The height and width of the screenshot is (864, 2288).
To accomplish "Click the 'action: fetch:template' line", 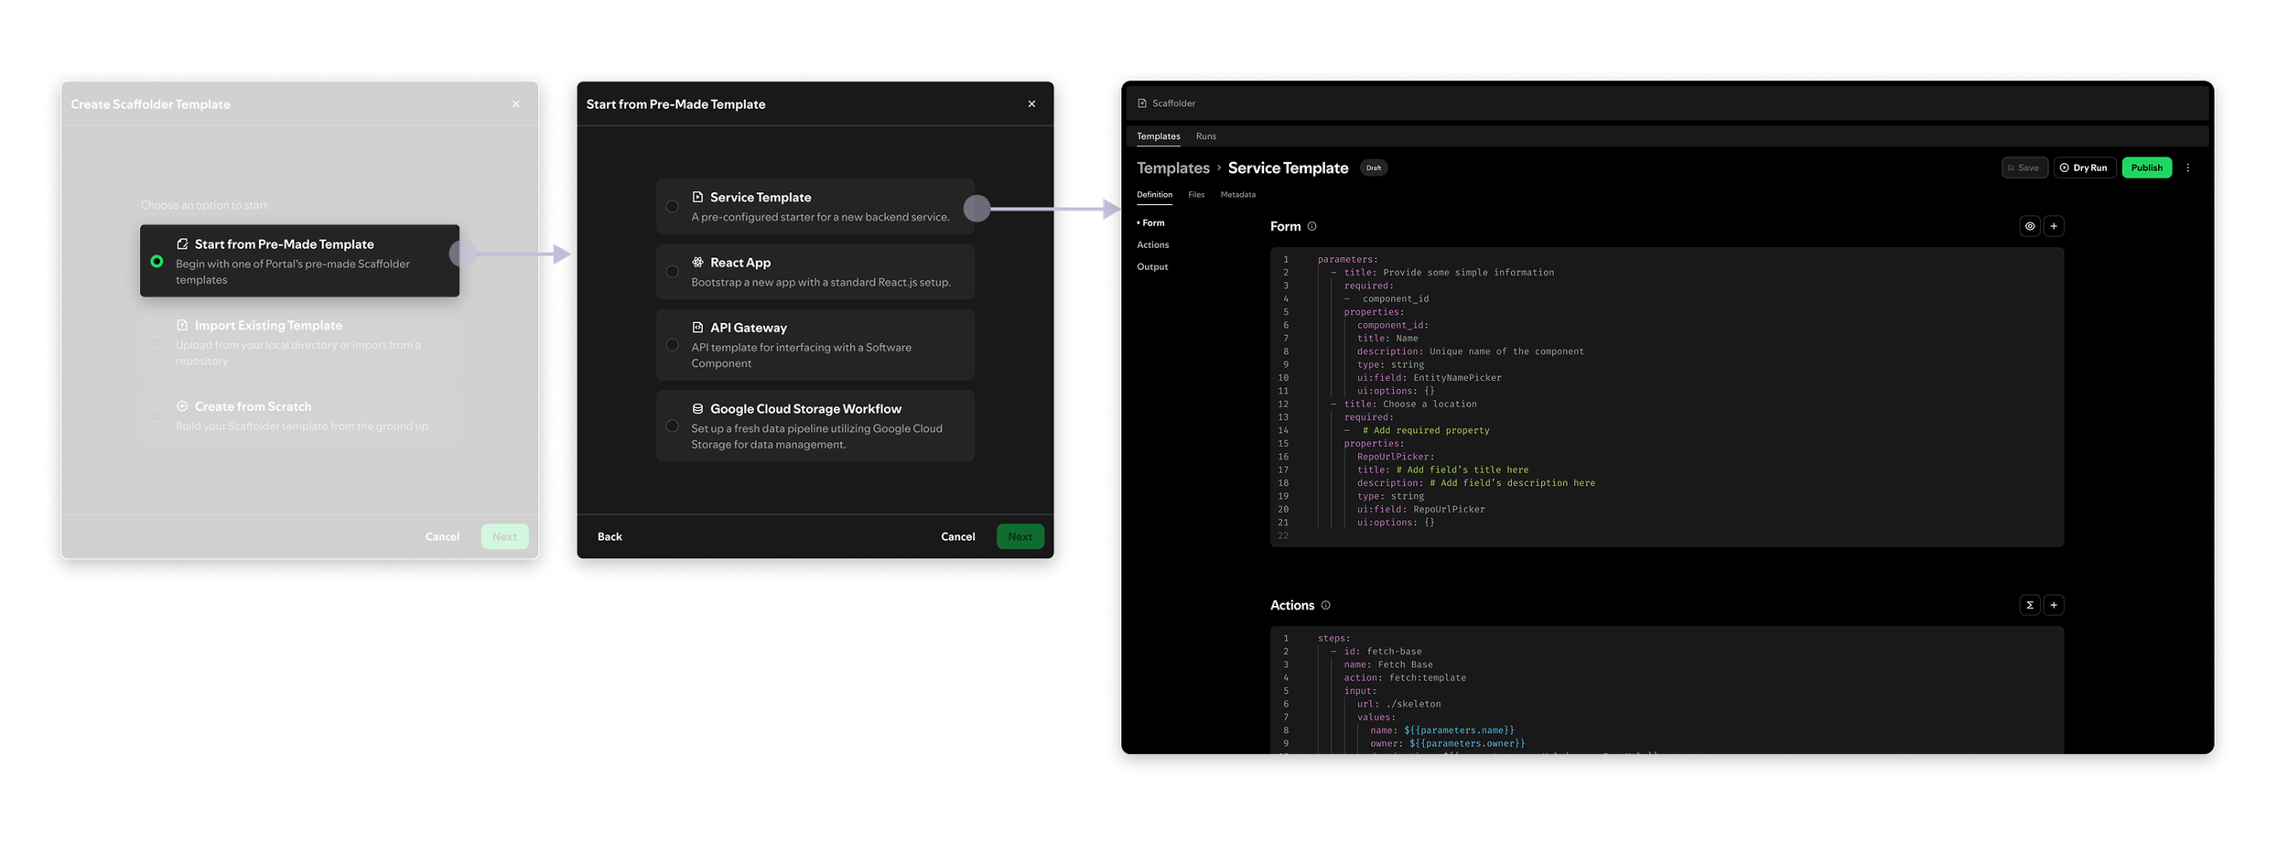I will [1404, 679].
